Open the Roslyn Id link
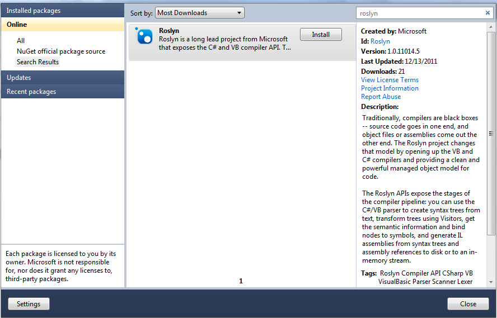 tap(380, 41)
